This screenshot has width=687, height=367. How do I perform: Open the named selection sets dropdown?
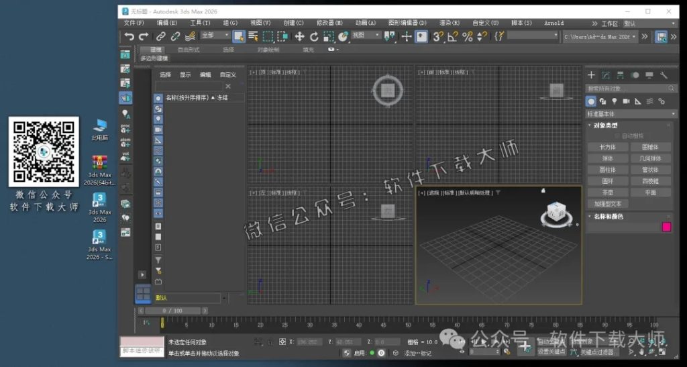[x=533, y=35]
